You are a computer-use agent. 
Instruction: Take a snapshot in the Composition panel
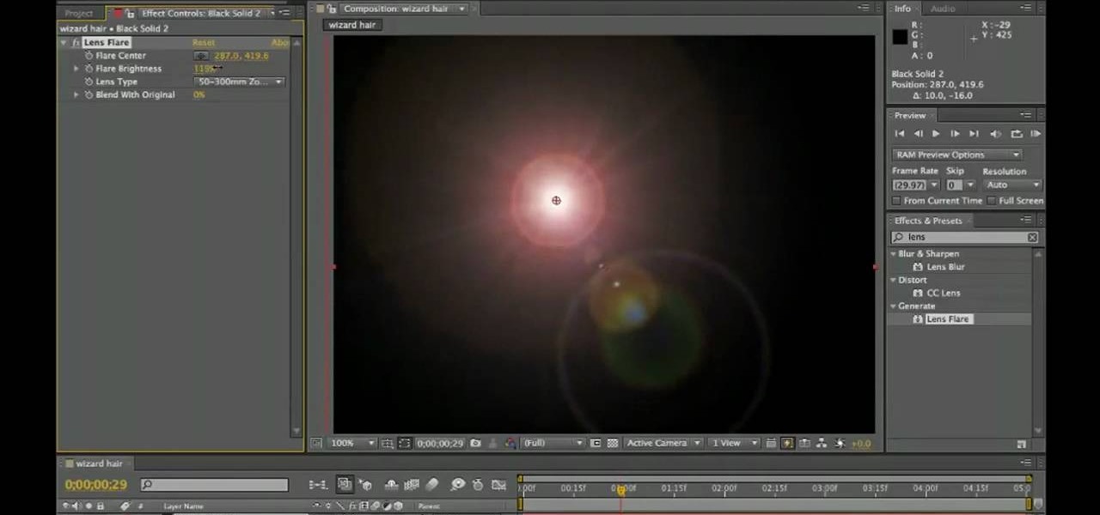pyautogui.click(x=474, y=443)
